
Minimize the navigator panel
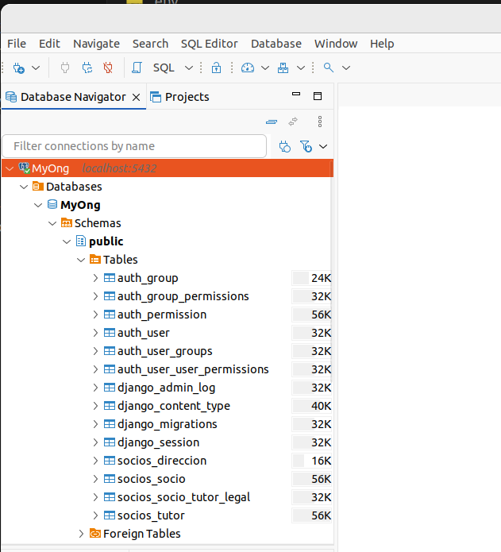[x=296, y=95]
